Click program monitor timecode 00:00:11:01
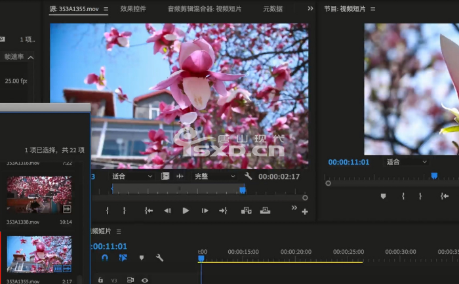Screen dimensions: 459x284 (349, 162)
